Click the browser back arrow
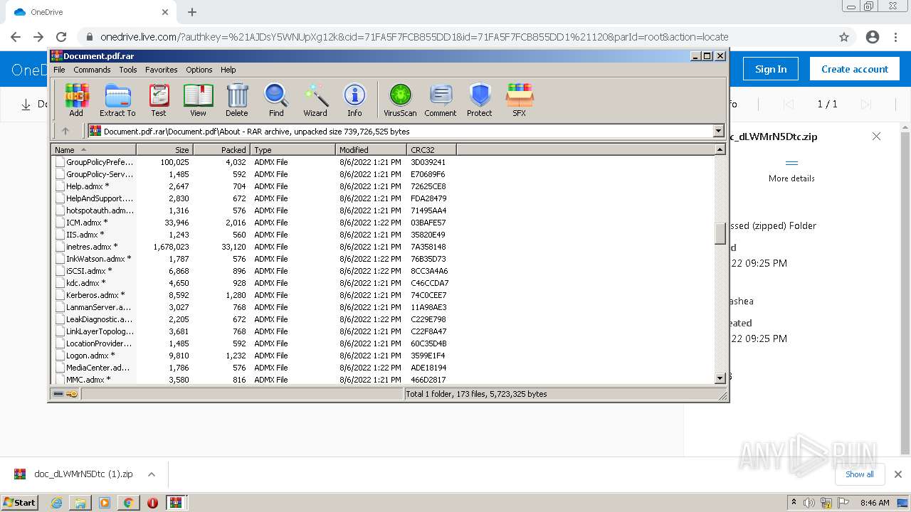The height and width of the screenshot is (512, 911). coord(16,37)
